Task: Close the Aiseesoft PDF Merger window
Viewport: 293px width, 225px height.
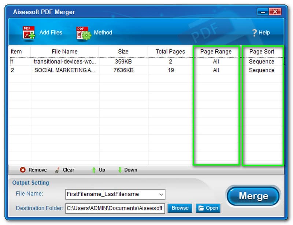Action: 275,12
